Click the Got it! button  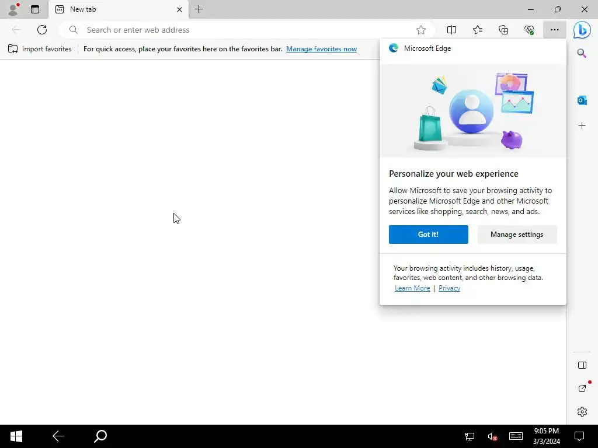point(428,235)
